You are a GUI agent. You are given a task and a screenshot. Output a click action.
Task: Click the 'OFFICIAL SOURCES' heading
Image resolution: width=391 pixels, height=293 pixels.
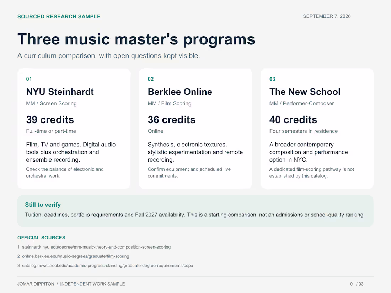click(x=41, y=238)
